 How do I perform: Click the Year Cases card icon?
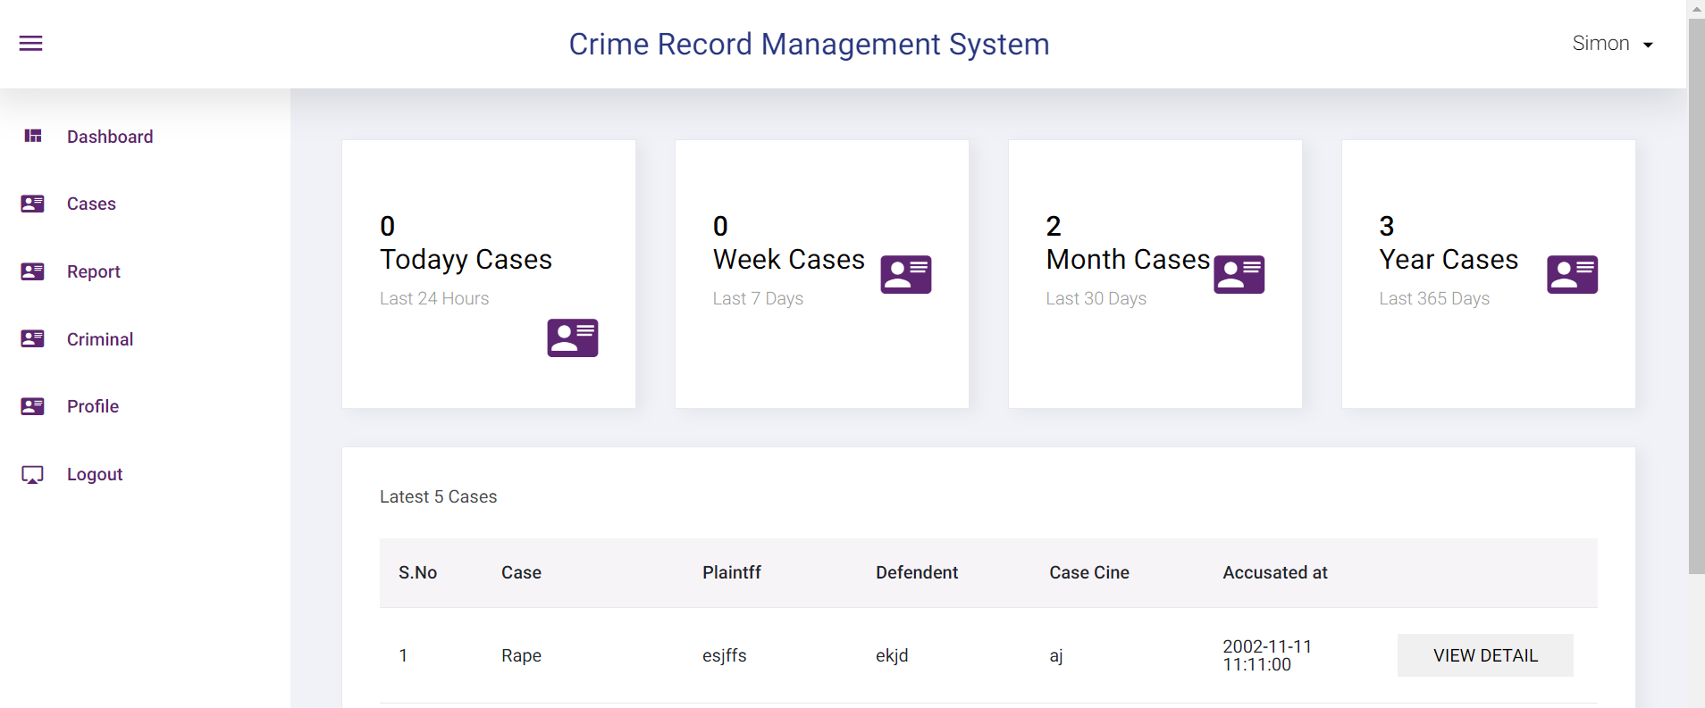point(1572,274)
